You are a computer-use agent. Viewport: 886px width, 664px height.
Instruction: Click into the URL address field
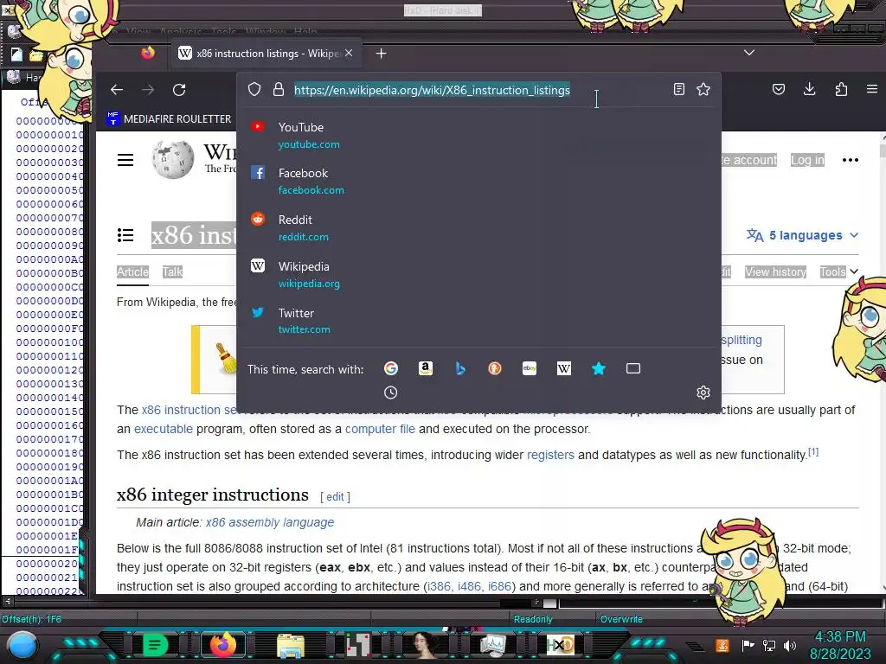point(432,90)
